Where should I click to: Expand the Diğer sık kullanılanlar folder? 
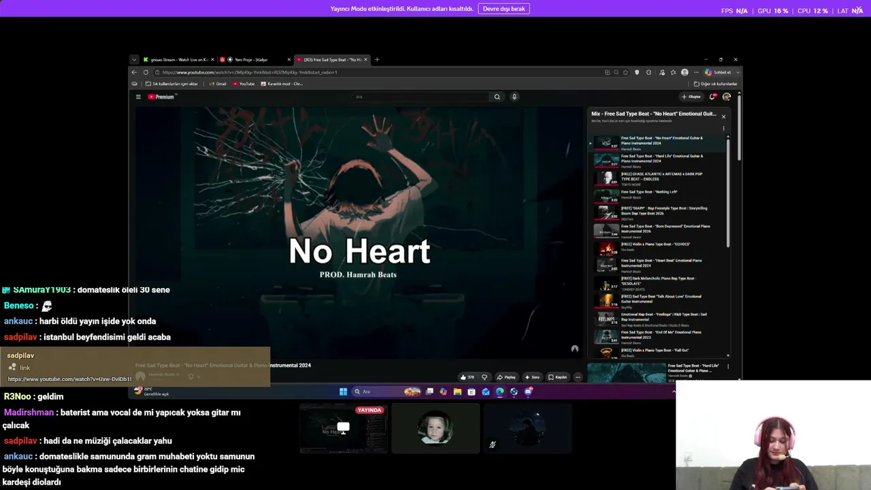[x=715, y=84]
